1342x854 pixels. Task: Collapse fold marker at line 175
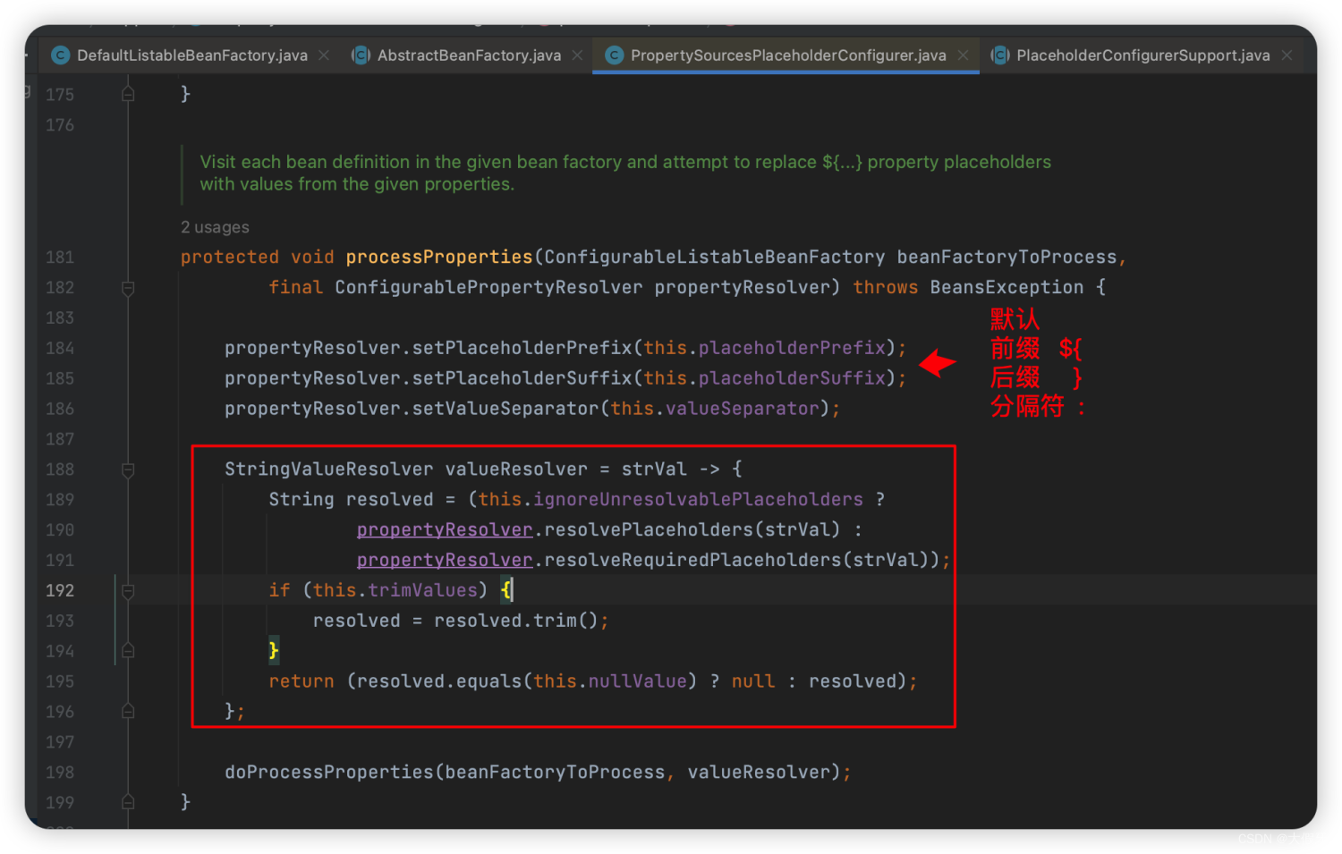coord(128,94)
